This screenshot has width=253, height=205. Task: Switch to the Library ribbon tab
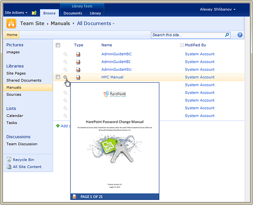[95, 13]
